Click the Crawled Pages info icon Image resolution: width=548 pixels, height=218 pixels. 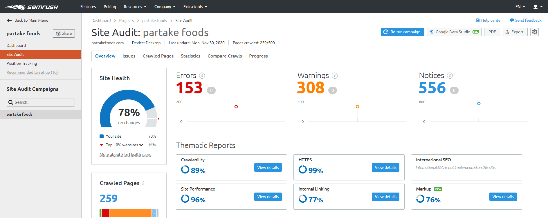[x=143, y=183]
